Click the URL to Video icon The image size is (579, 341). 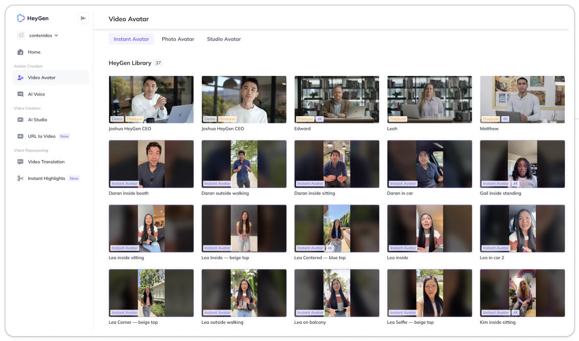click(21, 136)
